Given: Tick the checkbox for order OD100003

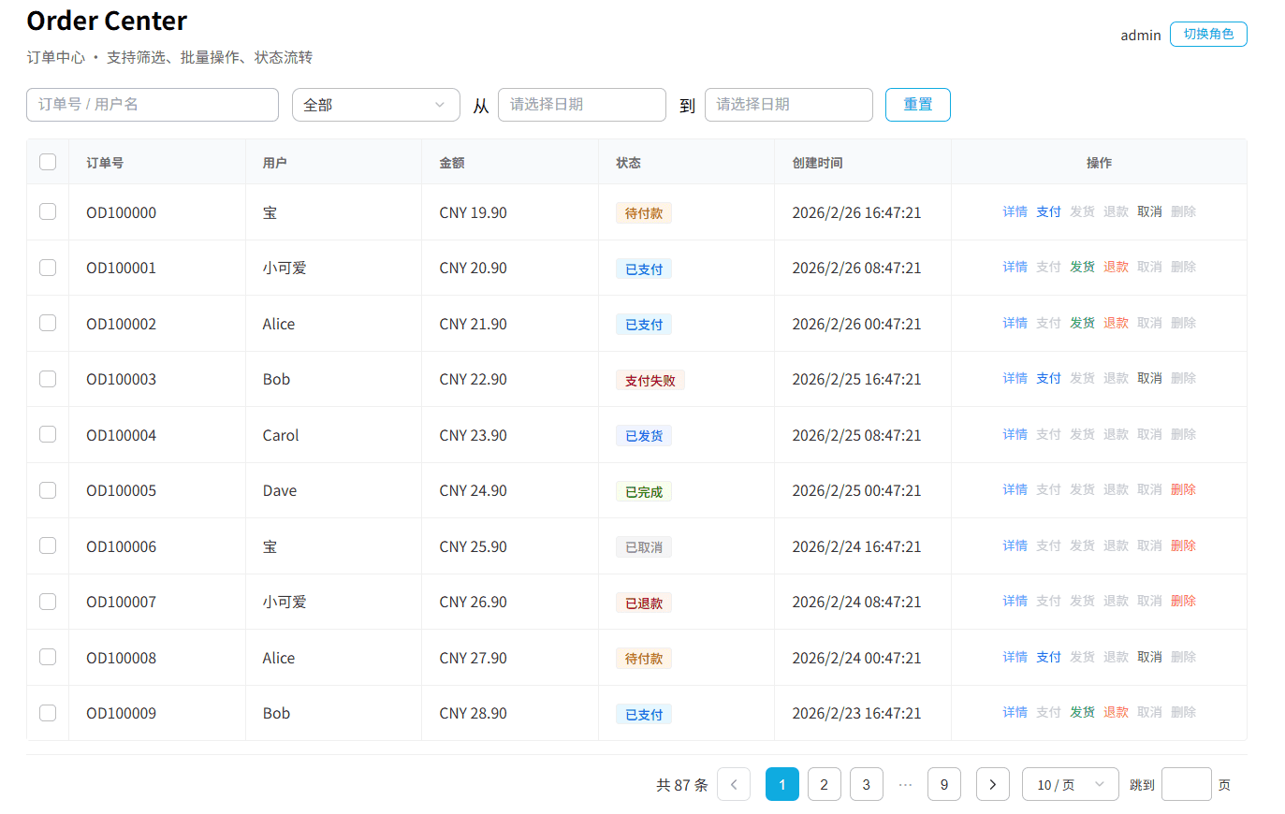Looking at the screenshot, I should tap(48, 379).
